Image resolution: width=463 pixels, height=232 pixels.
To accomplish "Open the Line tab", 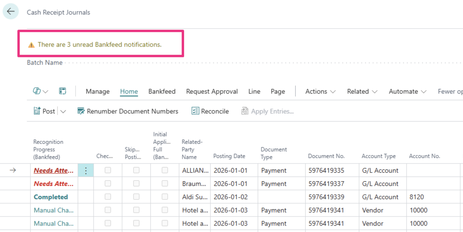I will coord(254,92).
